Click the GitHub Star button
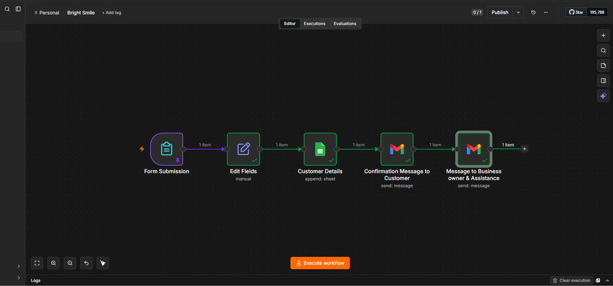This screenshot has width=613, height=286. (x=576, y=12)
